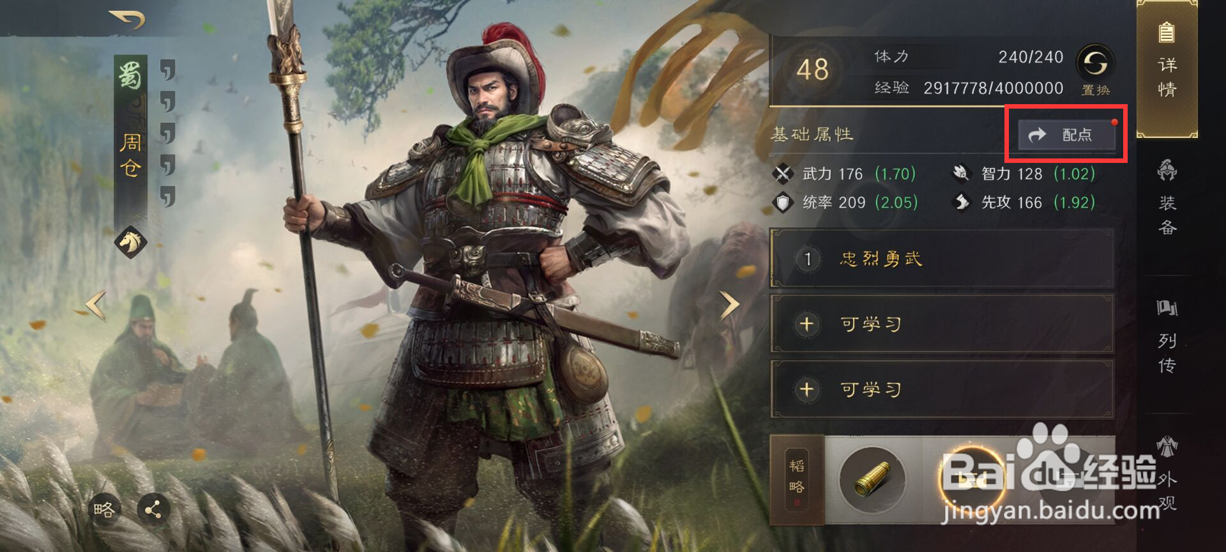The height and width of the screenshot is (552, 1226).
Task: Click the 配点 allocate points button
Action: point(1067,135)
